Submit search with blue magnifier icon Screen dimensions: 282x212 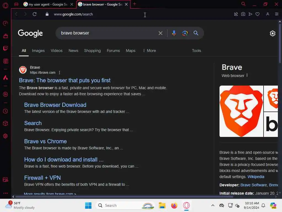(196, 33)
